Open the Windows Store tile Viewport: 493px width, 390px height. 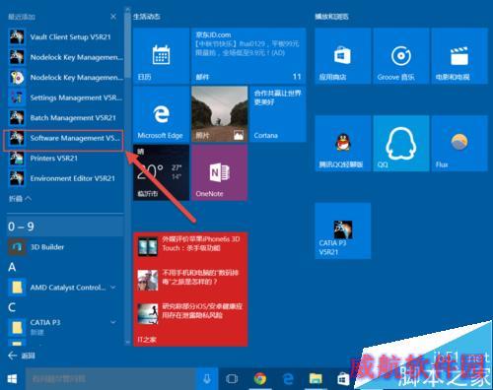(x=343, y=56)
